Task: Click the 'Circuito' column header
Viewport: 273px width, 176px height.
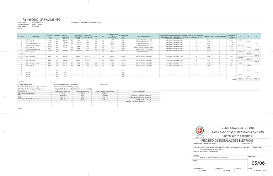Action: pyautogui.click(x=21, y=37)
